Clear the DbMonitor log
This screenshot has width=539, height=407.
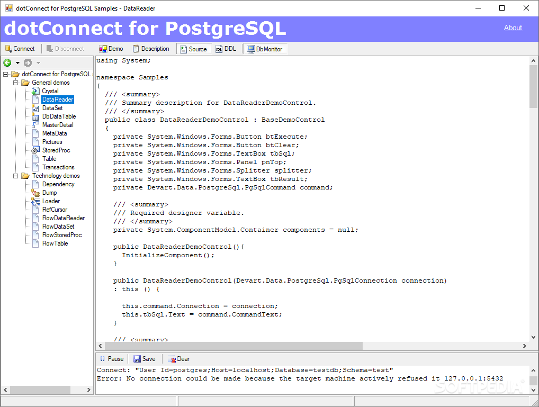coord(179,359)
